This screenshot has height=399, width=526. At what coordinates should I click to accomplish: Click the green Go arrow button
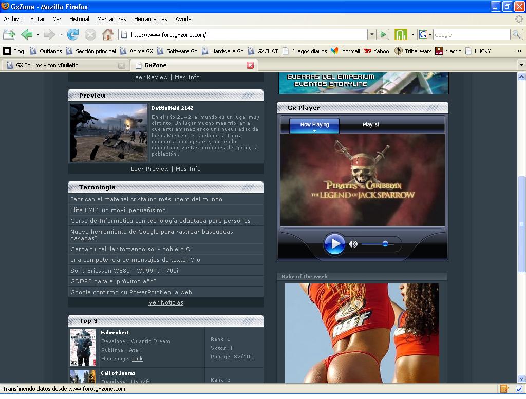point(383,34)
